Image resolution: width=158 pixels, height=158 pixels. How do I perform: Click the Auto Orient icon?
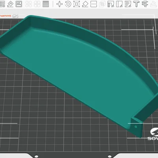click(x=10, y=4)
